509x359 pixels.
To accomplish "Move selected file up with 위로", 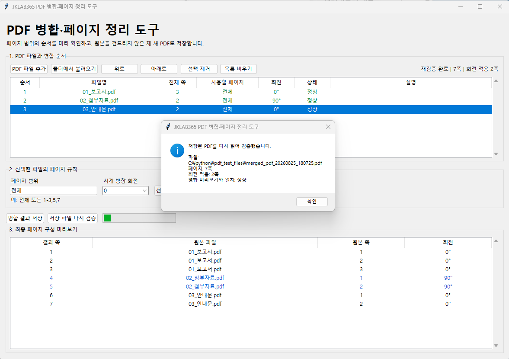I will coord(119,69).
